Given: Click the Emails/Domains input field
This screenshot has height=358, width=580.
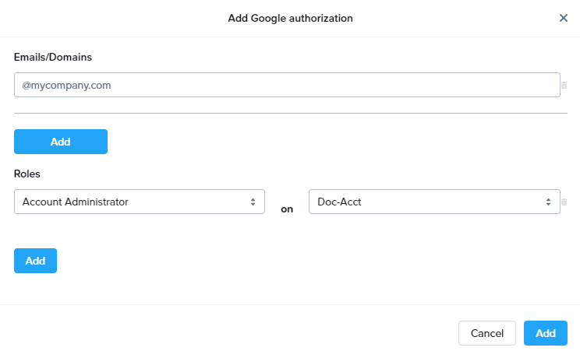Looking at the screenshot, I should point(287,86).
